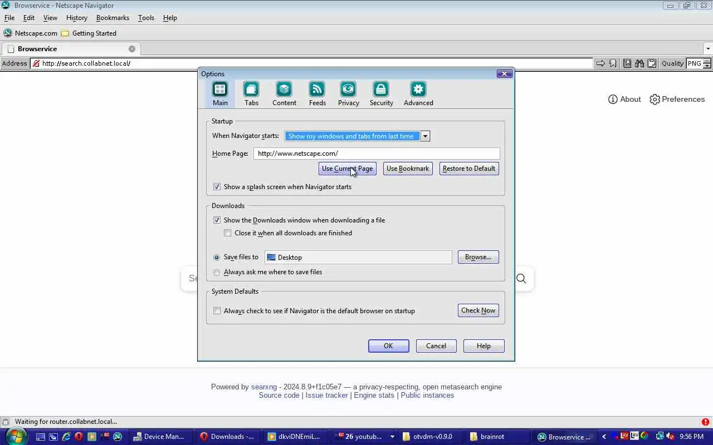Click the magnifier search icon on the page

(x=521, y=279)
